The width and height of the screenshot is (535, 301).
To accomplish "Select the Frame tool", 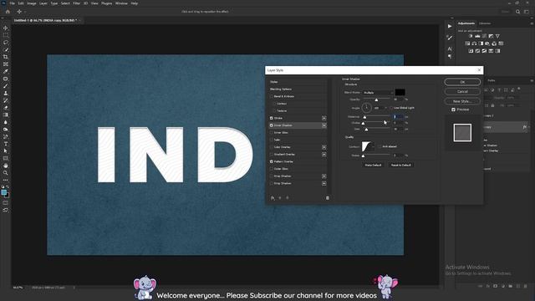I will [x=6, y=64].
